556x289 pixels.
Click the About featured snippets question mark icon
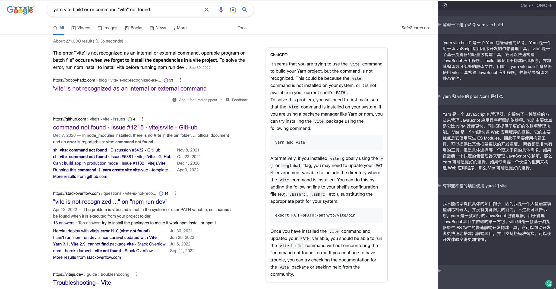tap(174, 100)
